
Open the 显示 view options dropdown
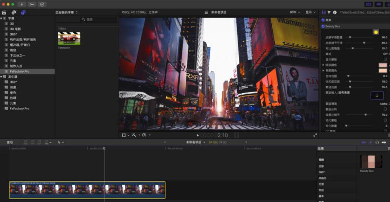[x=311, y=12]
